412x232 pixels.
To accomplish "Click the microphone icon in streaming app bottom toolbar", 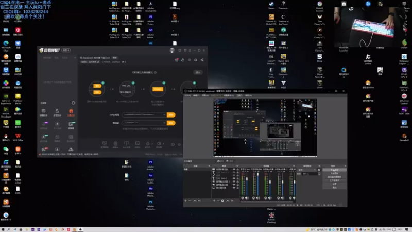I will 148,144.
